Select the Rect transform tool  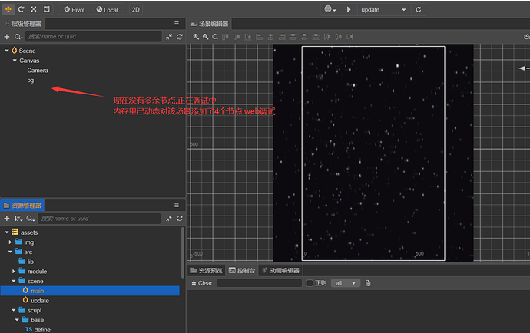click(47, 9)
